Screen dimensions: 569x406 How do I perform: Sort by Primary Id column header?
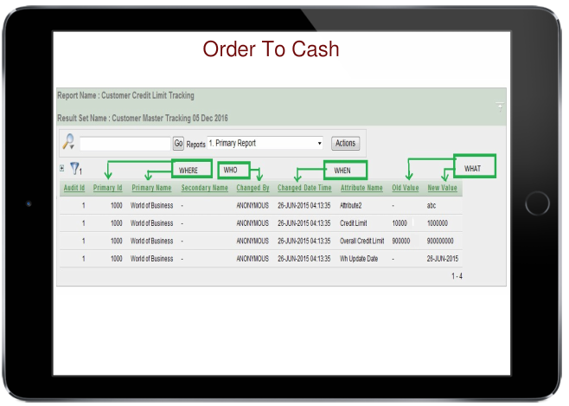[x=107, y=188]
